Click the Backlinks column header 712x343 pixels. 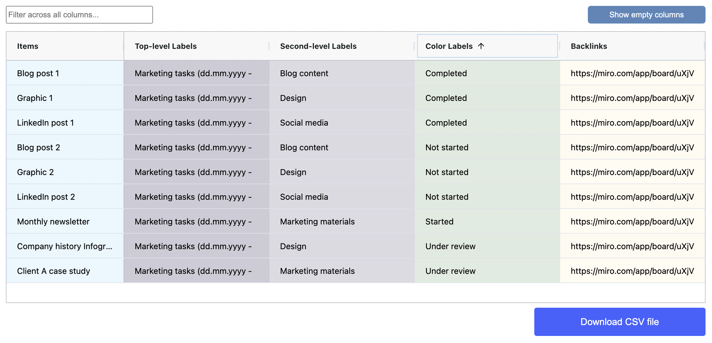(589, 46)
